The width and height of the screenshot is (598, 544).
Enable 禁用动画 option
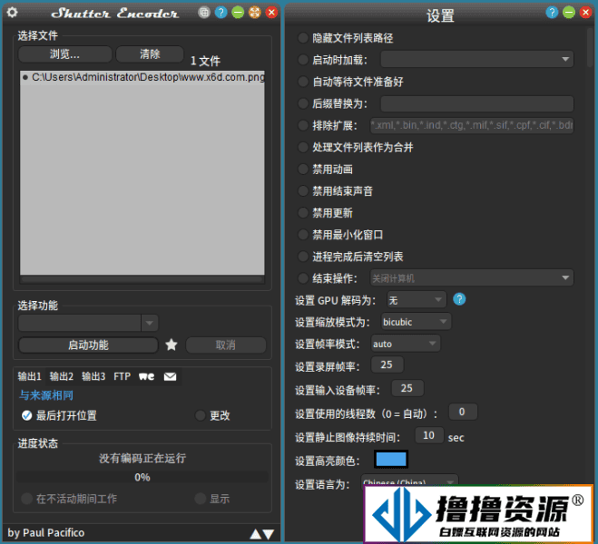click(x=303, y=170)
